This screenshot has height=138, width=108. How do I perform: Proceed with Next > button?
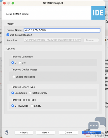pos(45,132)
